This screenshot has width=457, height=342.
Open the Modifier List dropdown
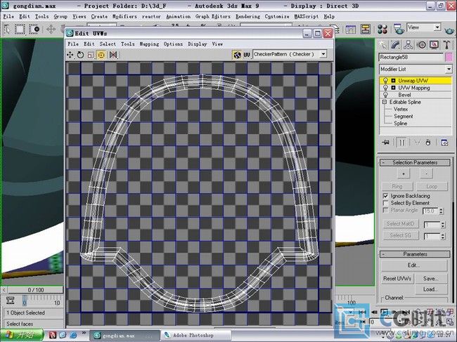[416, 70]
